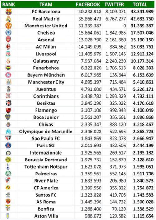This screenshot has height=220, width=156.
Task: Select the Borussia Dortmund BVB logo
Action: click(8, 160)
